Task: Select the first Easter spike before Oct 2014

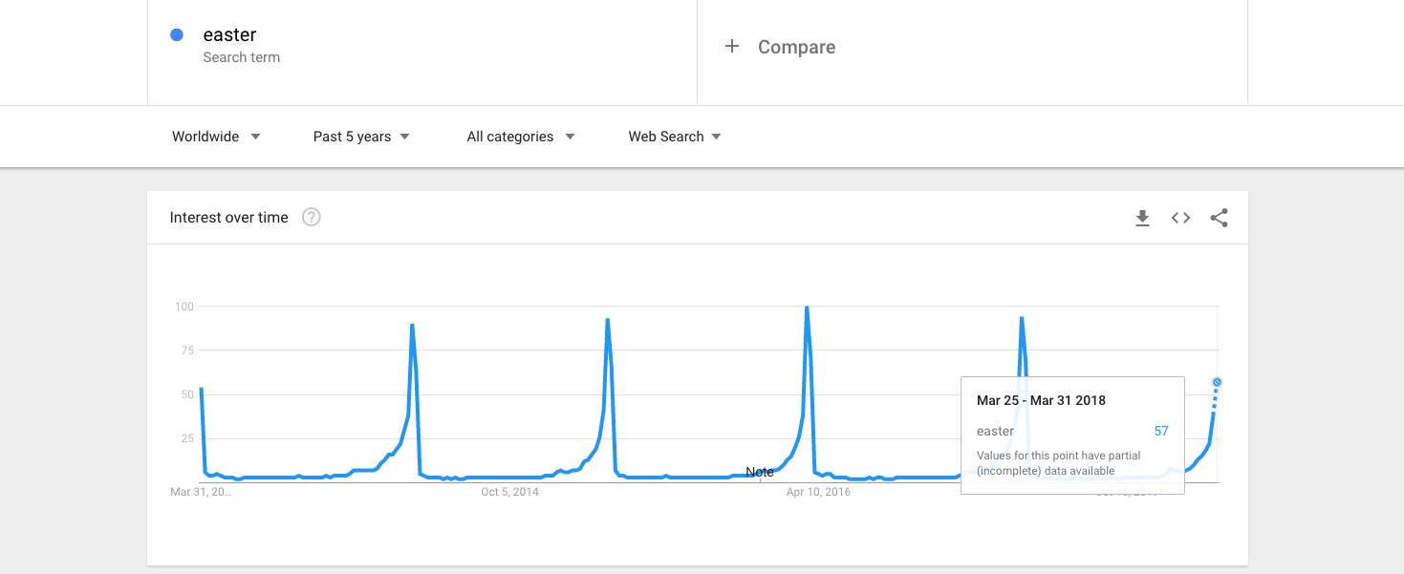Action: (x=412, y=326)
